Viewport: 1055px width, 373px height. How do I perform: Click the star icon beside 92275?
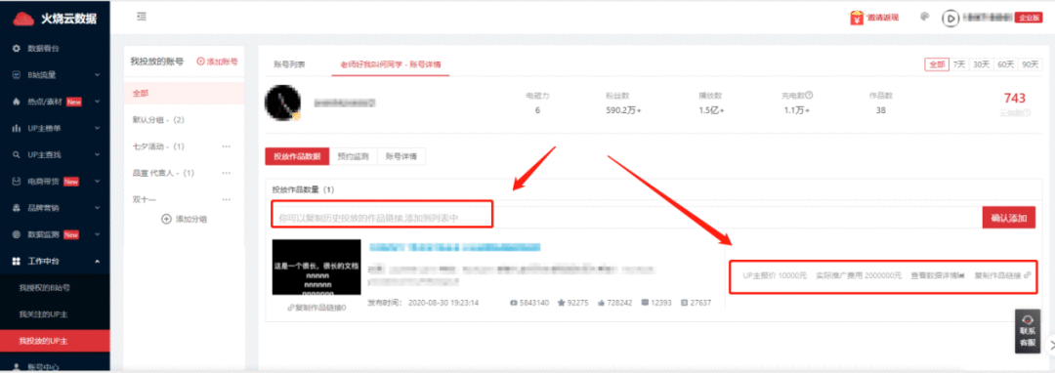point(561,303)
